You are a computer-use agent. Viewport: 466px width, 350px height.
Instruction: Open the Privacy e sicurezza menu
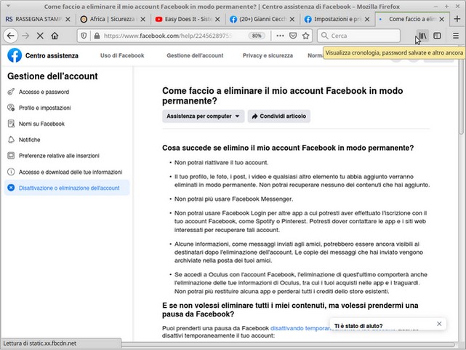pos(268,55)
